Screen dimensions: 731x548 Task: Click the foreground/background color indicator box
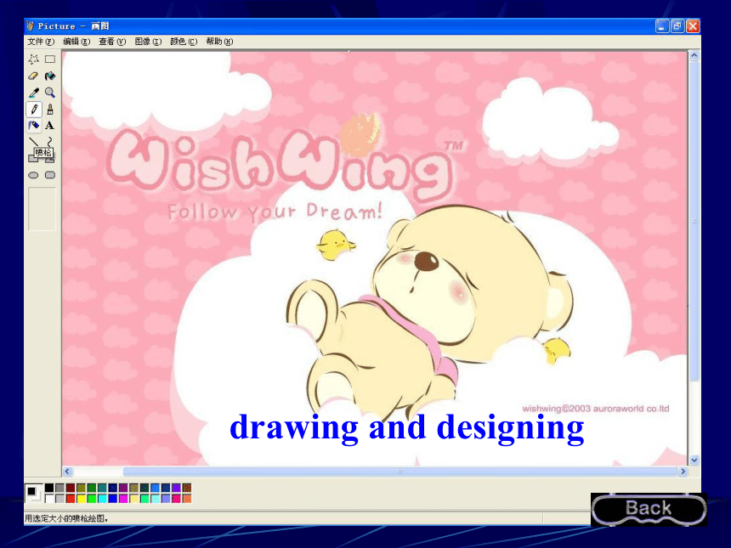pyautogui.click(x=33, y=493)
